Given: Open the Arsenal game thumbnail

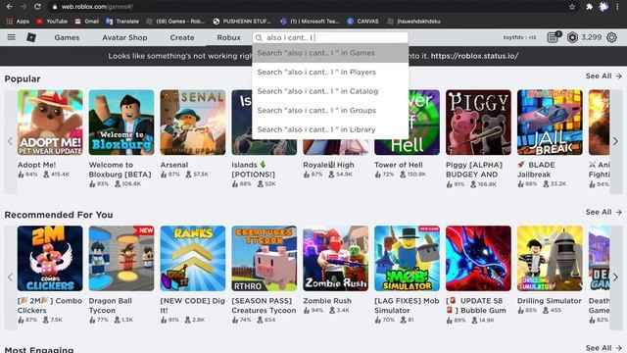Looking at the screenshot, I should tap(193, 123).
